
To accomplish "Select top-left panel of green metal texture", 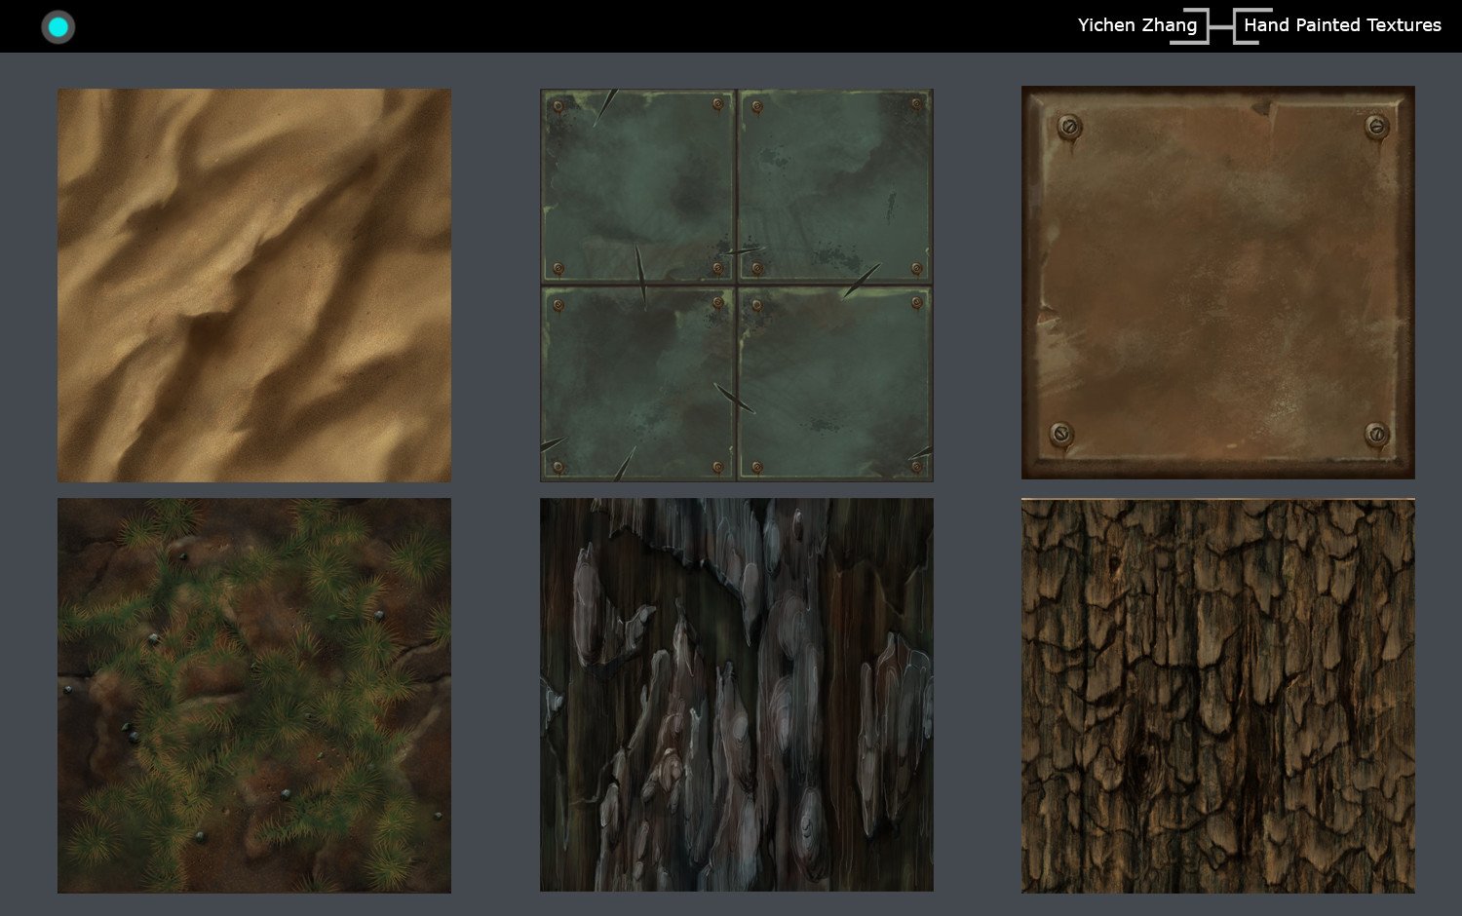I will [638, 185].
